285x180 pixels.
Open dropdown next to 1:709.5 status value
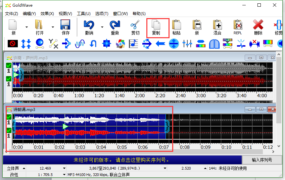click(64, 175)
